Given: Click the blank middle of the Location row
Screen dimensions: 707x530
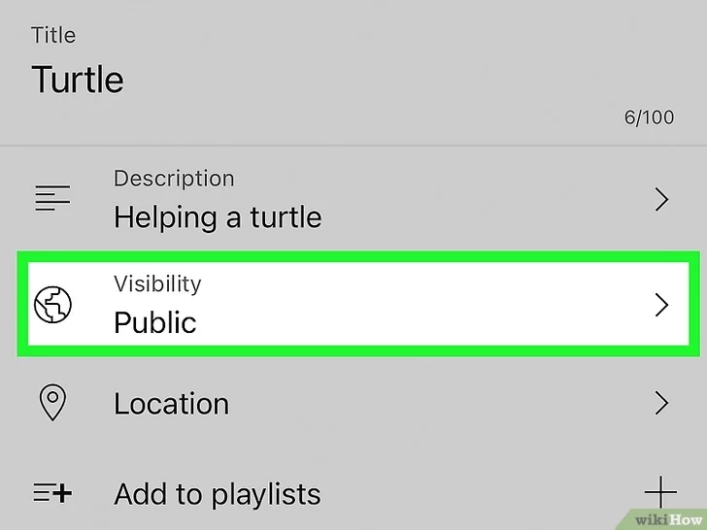Looking at the screenshot, I should pyautogui.click(x=437, y=403).
